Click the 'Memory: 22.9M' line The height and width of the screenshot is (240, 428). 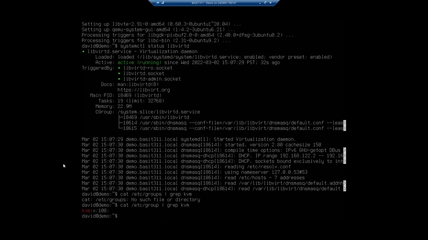click(113, 106)
